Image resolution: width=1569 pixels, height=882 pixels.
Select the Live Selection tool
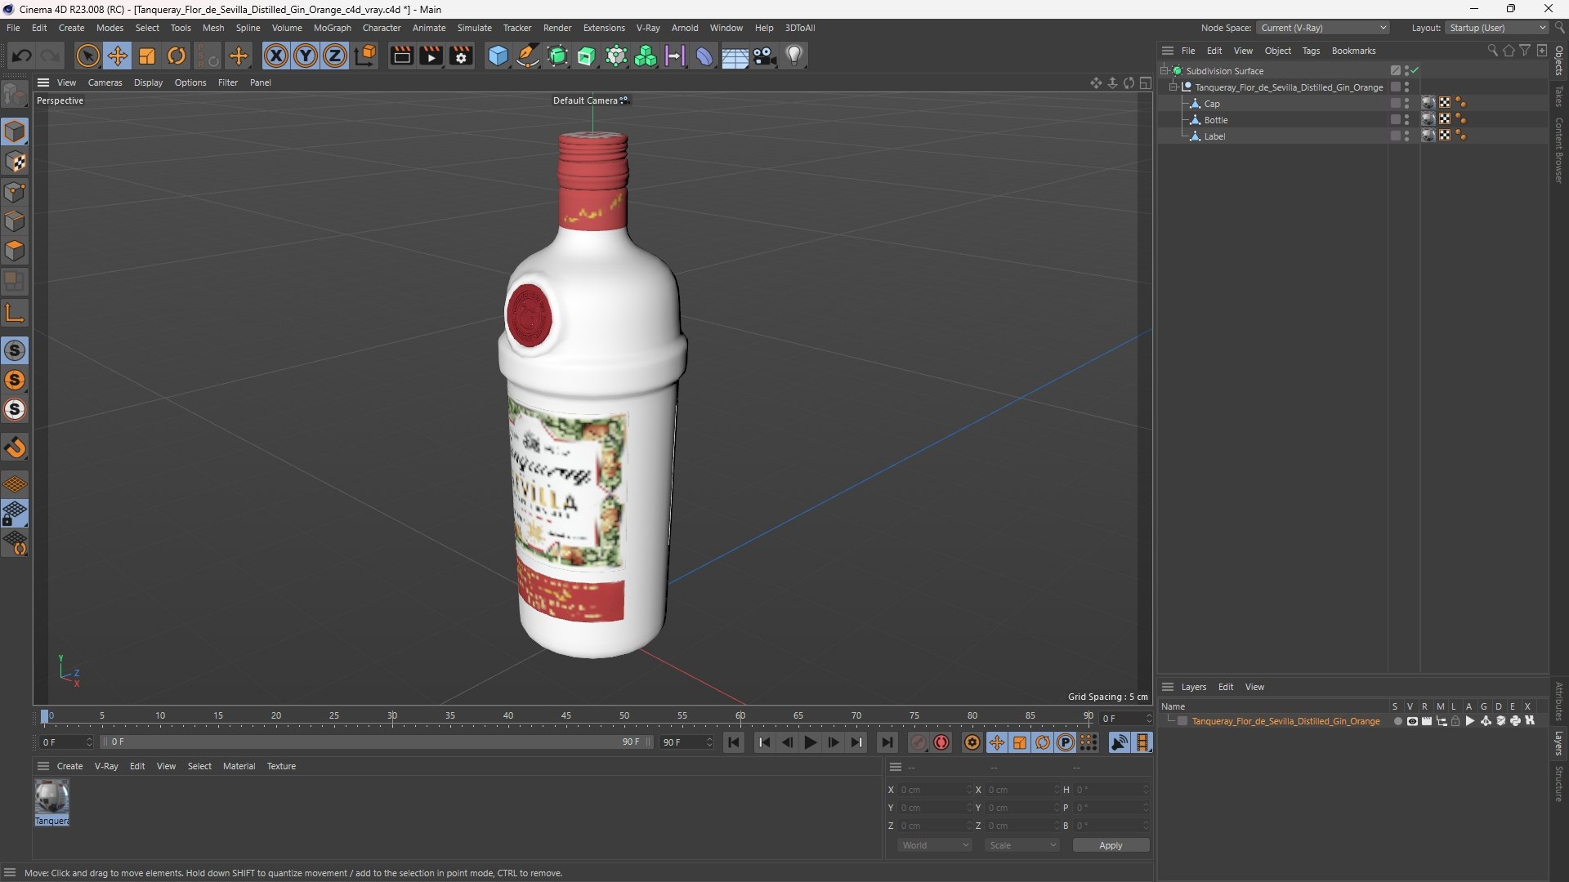click(87, 56)
